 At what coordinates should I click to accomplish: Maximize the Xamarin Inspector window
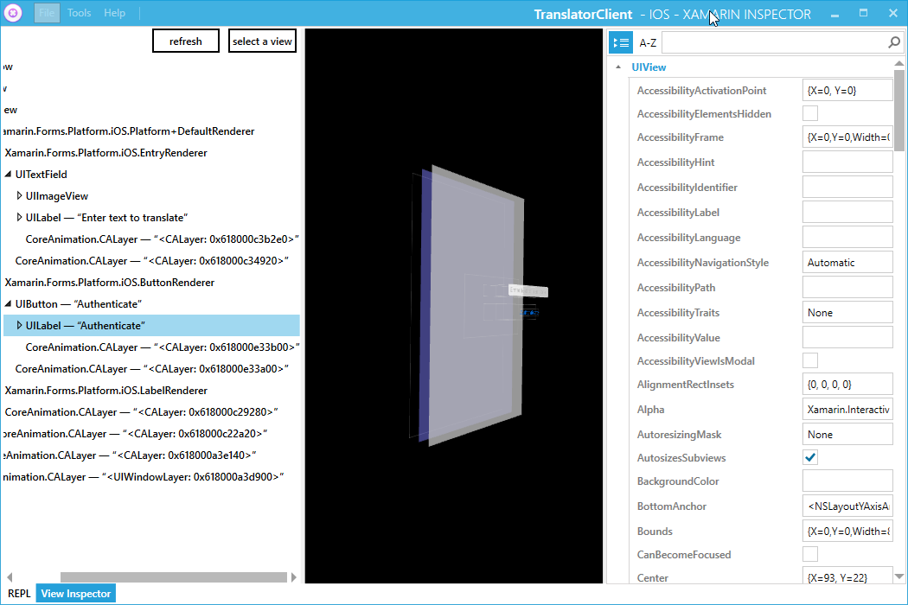(x=863, y=13)
